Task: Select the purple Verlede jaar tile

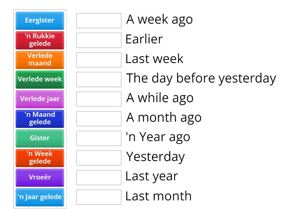Action: (x=40, y=99)
